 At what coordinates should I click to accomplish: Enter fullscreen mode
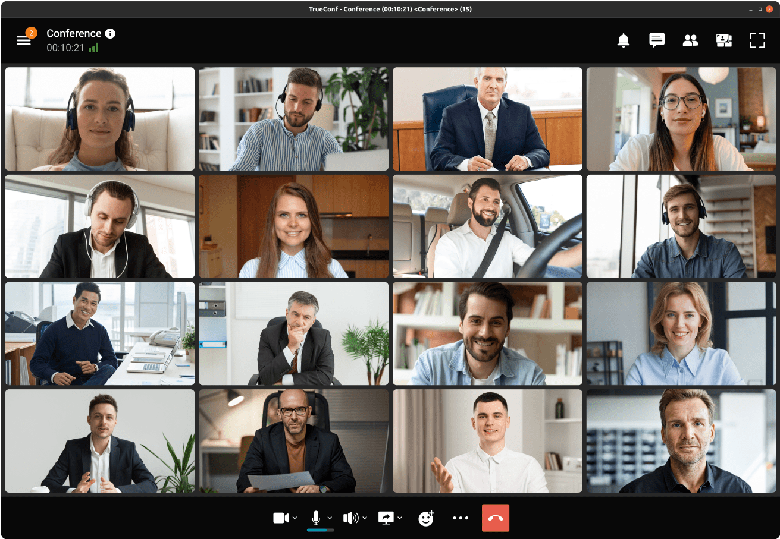[757, 40]
